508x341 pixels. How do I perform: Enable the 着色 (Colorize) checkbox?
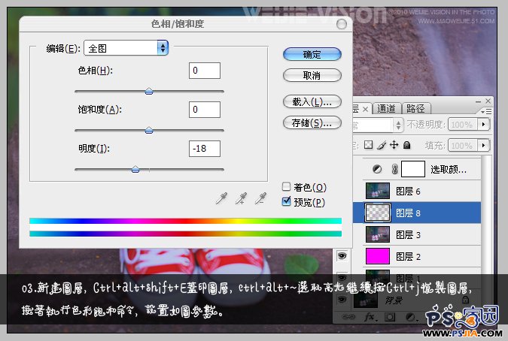[286, 187]
